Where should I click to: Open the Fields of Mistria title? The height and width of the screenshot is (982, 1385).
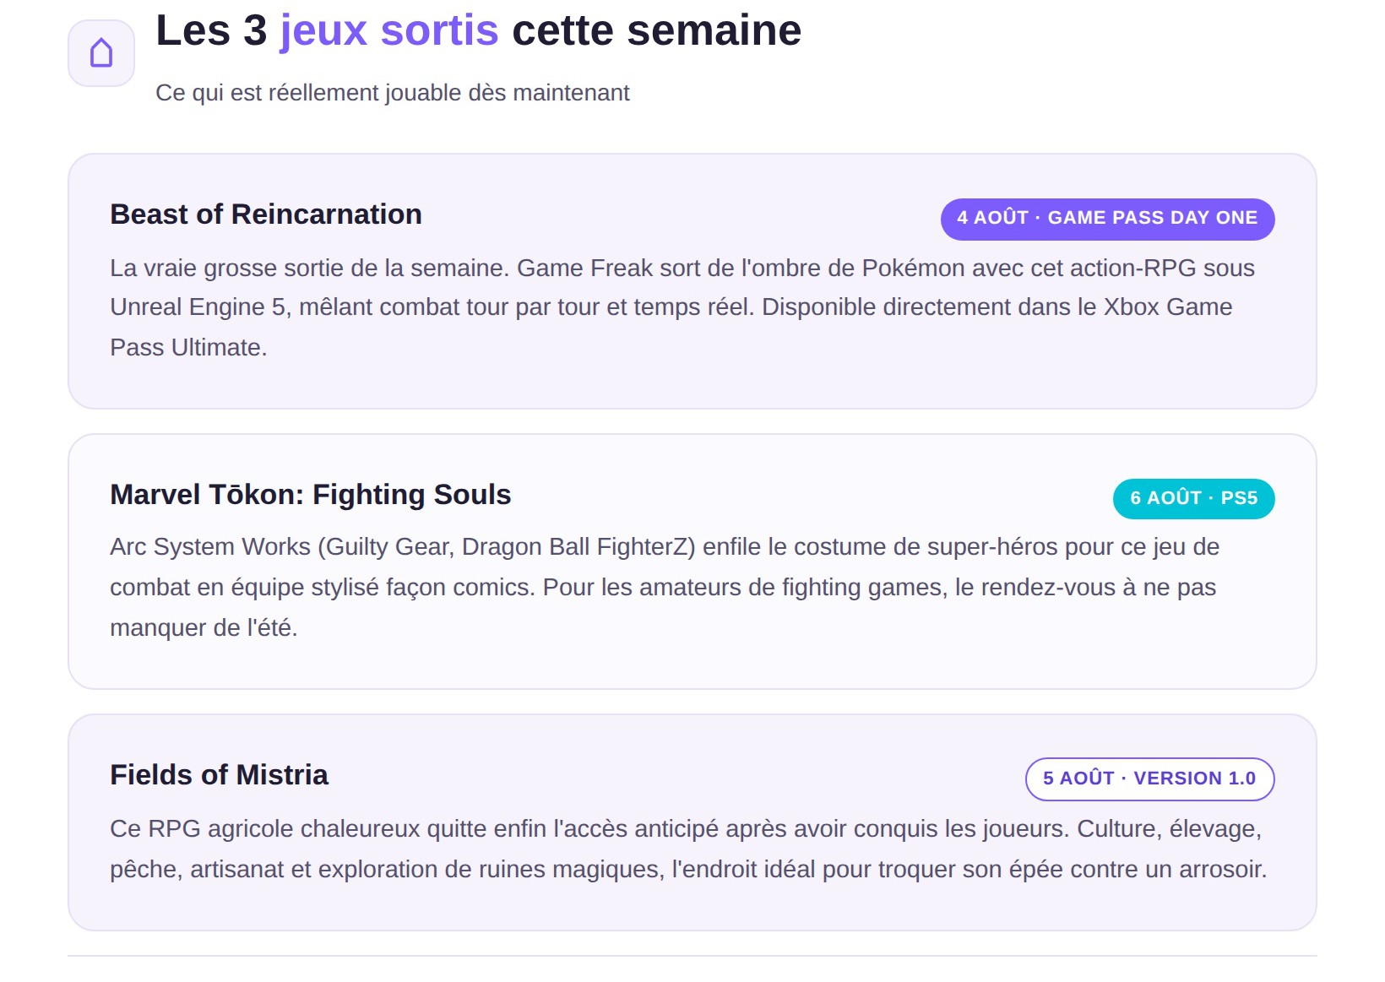(x=220, y=775)
